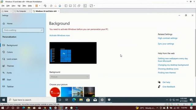Revert to snapshot using the toolbar icon
The image size is (196, 110).
55,6
